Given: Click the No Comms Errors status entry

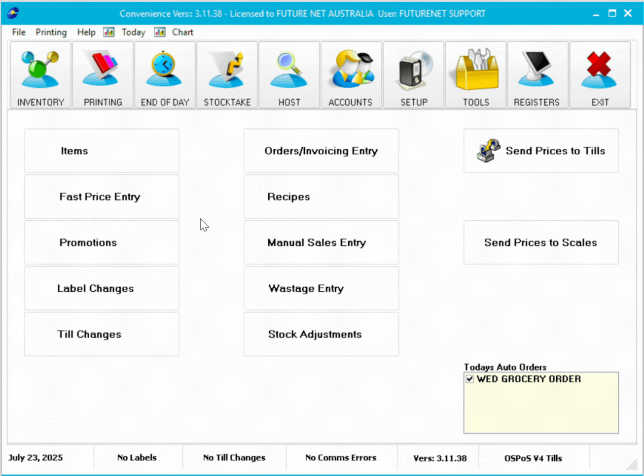Looking at the screenshot, I should pos(341,457).
